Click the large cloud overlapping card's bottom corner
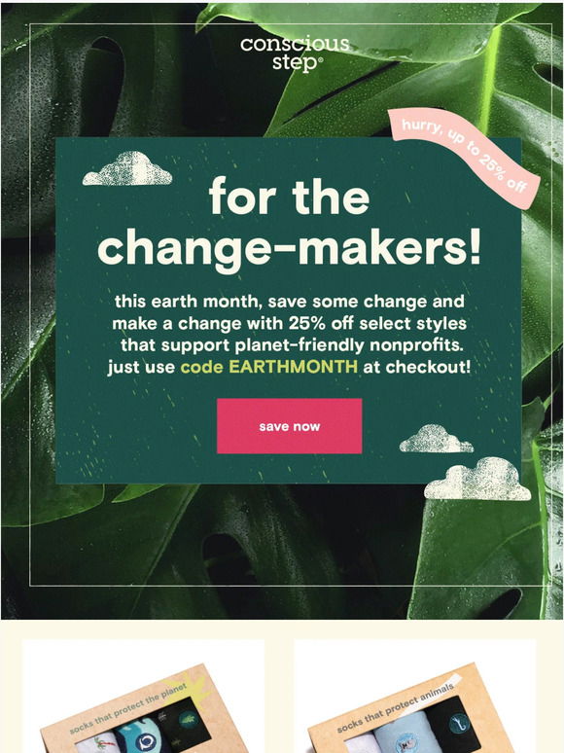Screen dimensions: 564x753 (x=477, y=479)
